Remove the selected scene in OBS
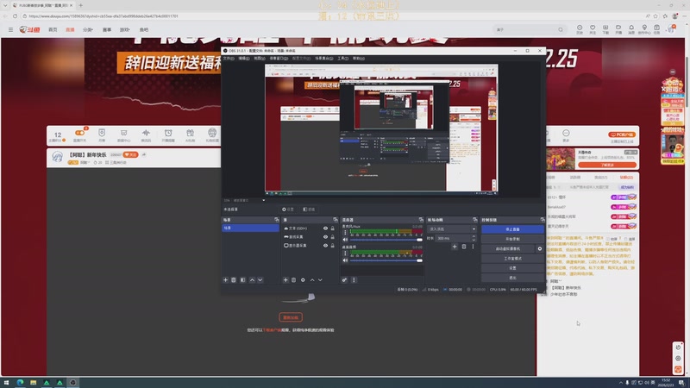The width and height of the screenshot is (690, 388). 234,279
